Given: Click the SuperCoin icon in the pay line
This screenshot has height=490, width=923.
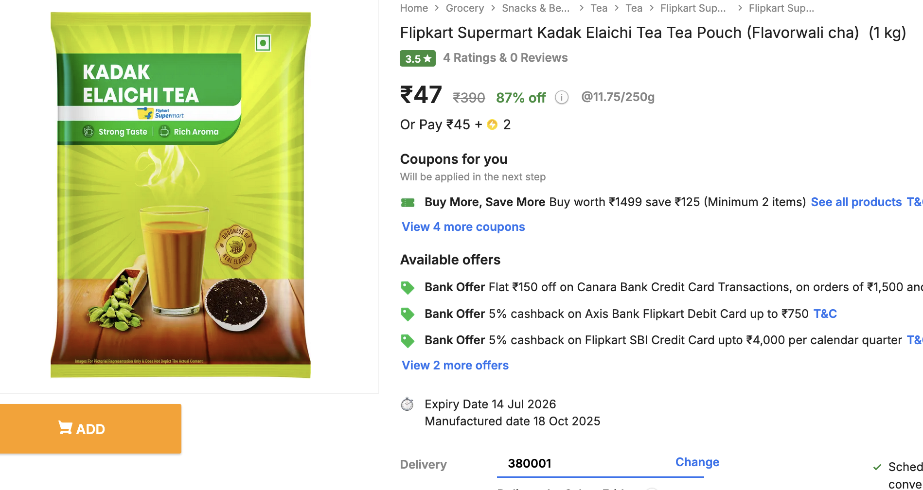Looking at the screenshot, I should point(492,124).
